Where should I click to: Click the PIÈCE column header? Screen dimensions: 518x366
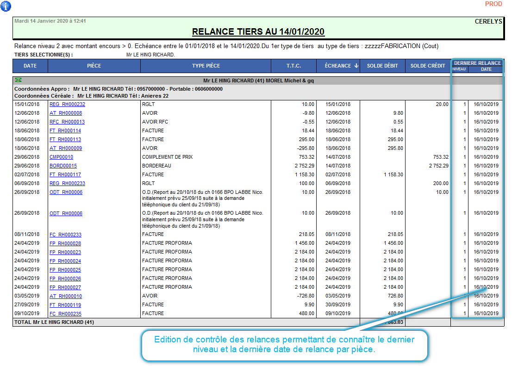94,66
